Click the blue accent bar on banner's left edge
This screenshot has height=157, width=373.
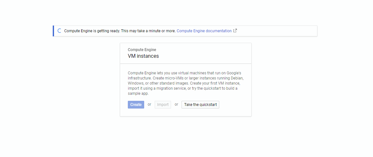coord(53,31)
